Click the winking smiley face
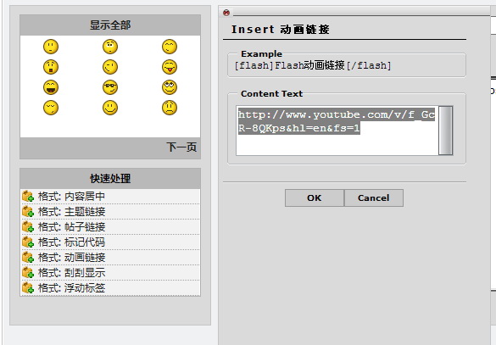The width and height of the screenshot is (496, 345). tap(110, 67)
